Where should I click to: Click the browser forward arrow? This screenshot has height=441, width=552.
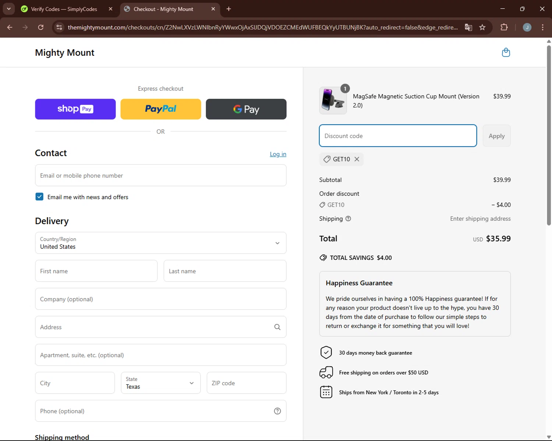[25, 27]
